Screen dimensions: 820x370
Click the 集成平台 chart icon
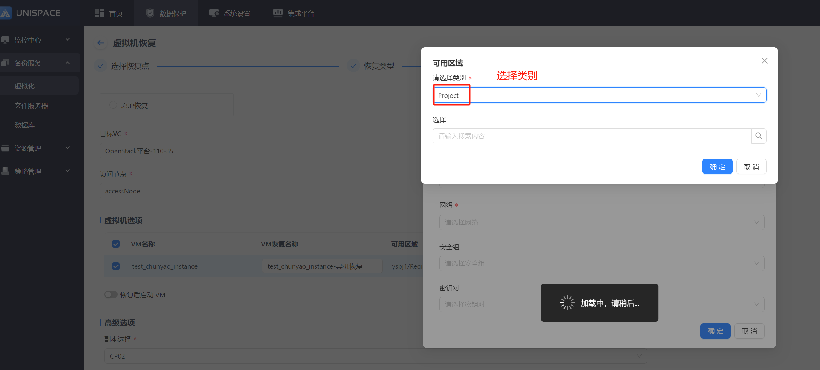278,13
